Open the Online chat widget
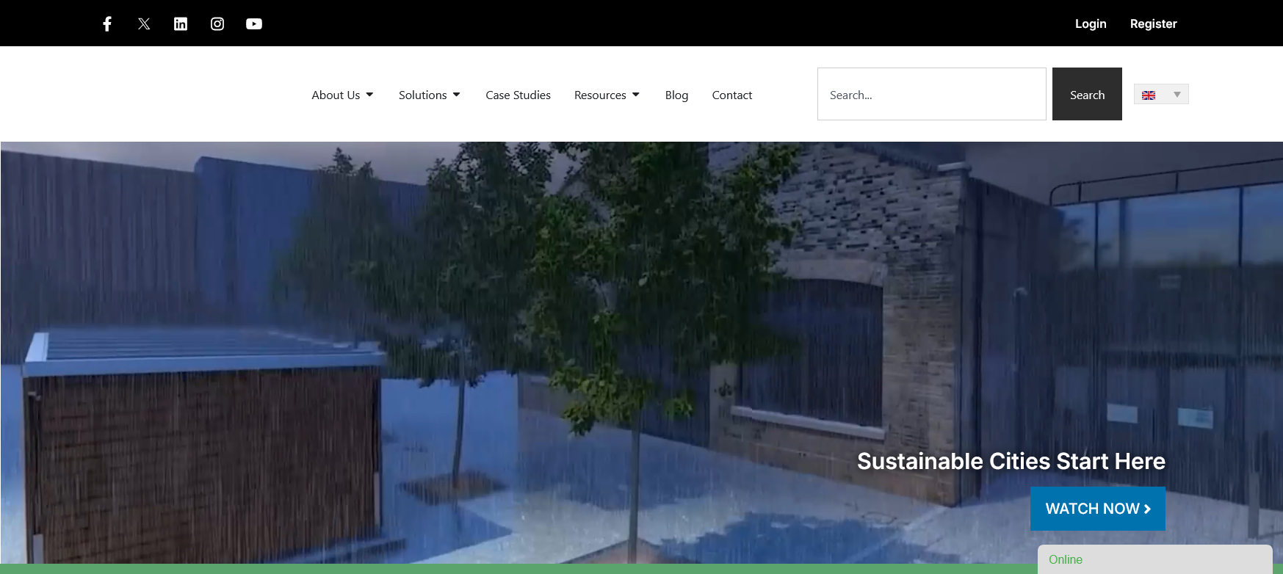 click(x=1154, y=559)
